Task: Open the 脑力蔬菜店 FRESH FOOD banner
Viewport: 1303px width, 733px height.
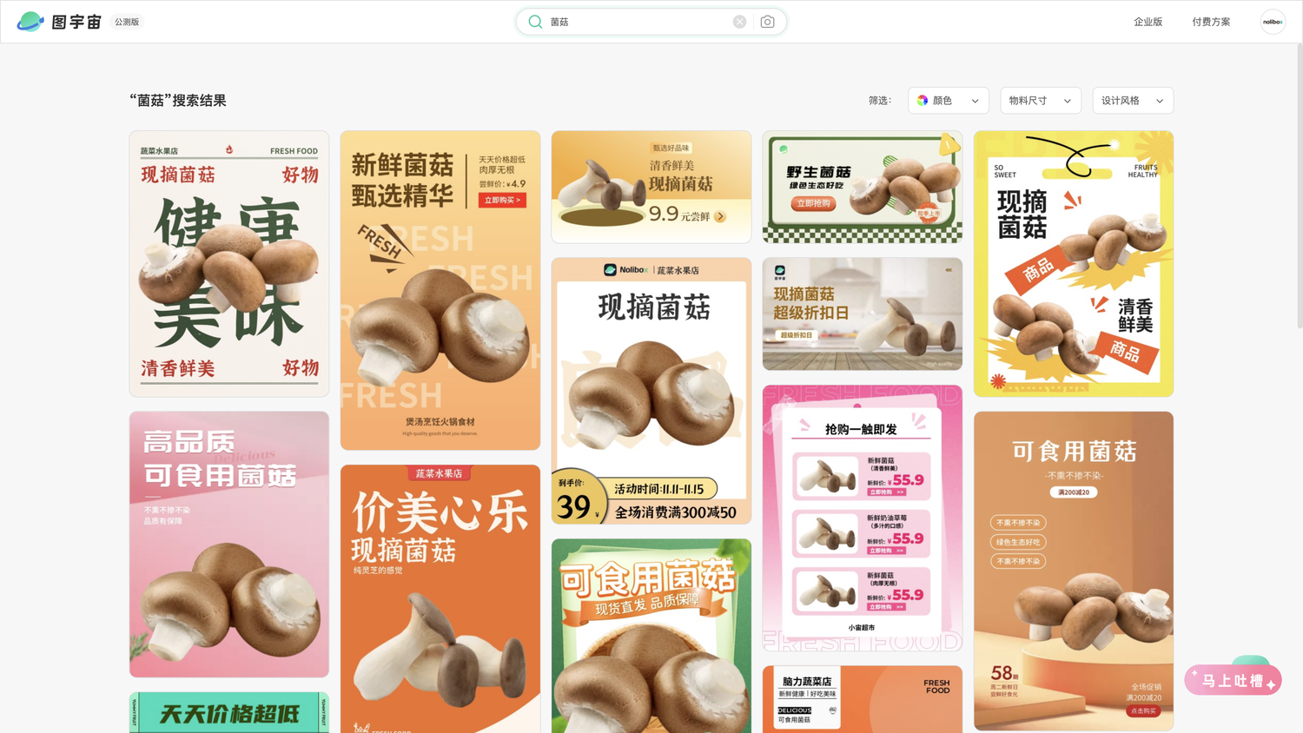Action: click(863, 699)
